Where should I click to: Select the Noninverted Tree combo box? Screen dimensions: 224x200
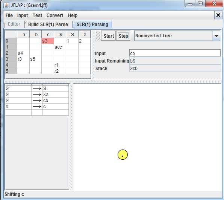pyautogui.click(x=177, y=36)
